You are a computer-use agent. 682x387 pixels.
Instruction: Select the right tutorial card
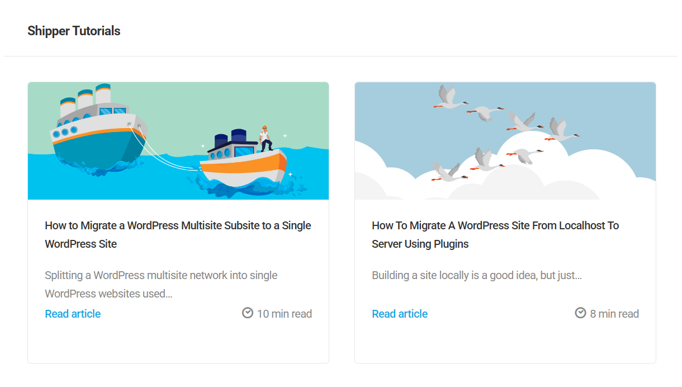(505, 221)
